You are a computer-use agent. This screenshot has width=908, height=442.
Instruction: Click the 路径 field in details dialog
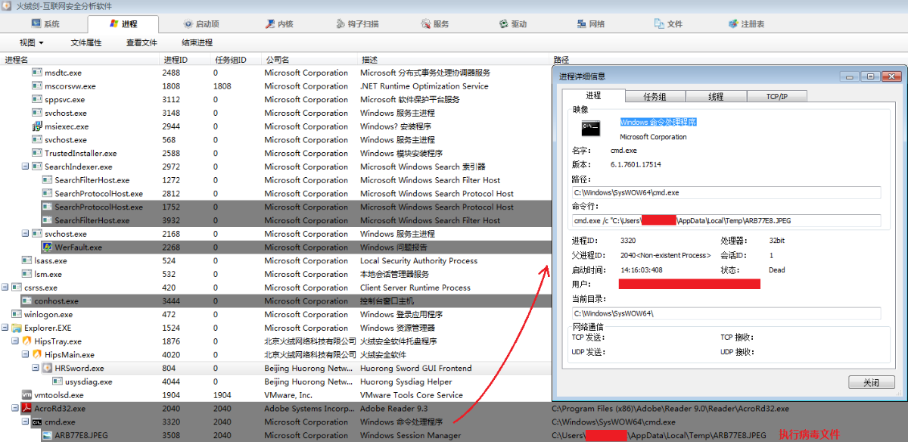click(726, 193)
